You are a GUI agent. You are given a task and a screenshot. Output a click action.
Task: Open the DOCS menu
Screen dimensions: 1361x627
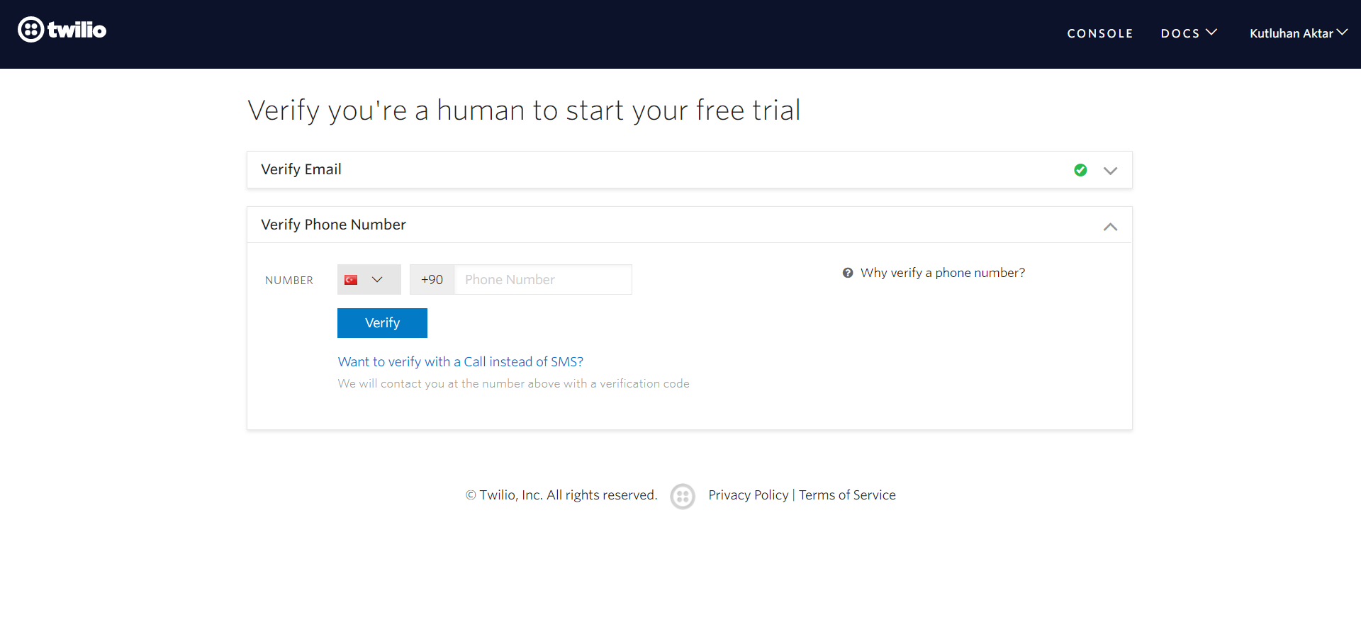tap(1180, 33)
